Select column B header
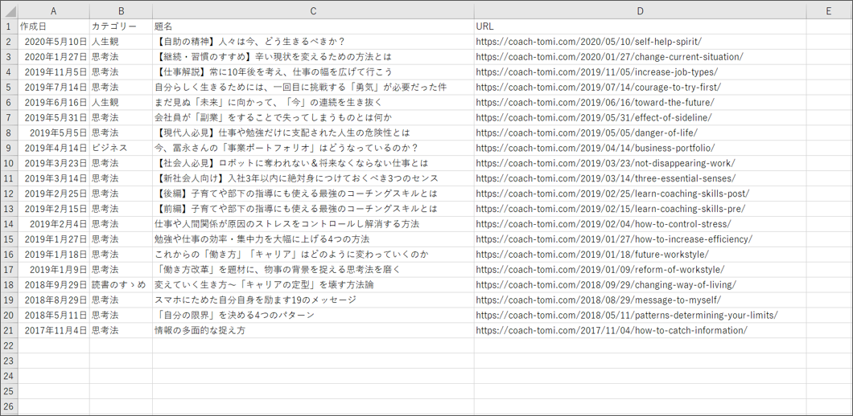853x416 pixels. pos(121,10)
